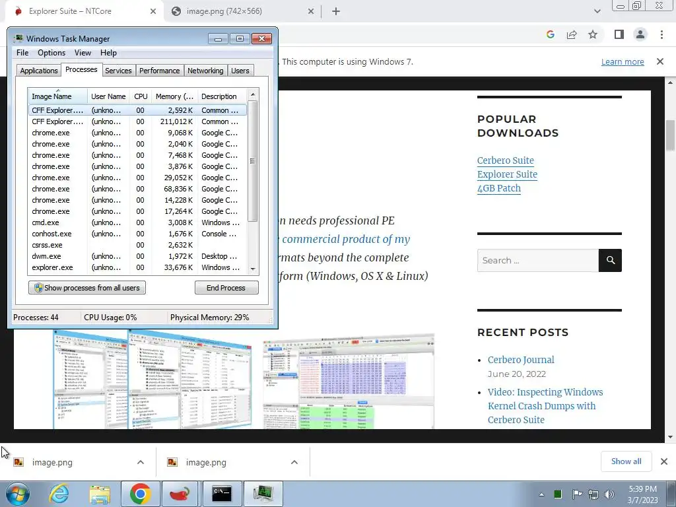Screen dimensions: 676x507
Task: Open Task Manager File menu
Action: 22,53
